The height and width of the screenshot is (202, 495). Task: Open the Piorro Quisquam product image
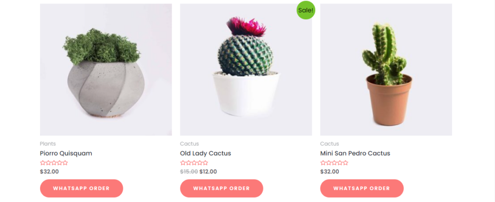click(106, 69)
